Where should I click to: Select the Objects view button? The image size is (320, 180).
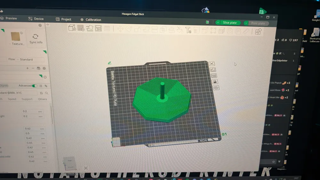[4, 86]
